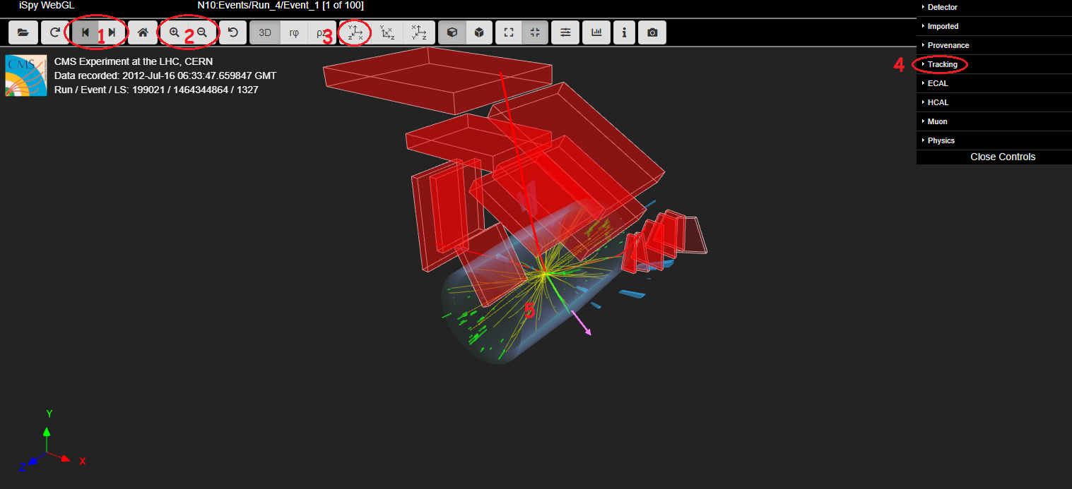Click the autorotate circular arrow icon
Viewport: 1072px width, 489px height.
pos(233,32)
